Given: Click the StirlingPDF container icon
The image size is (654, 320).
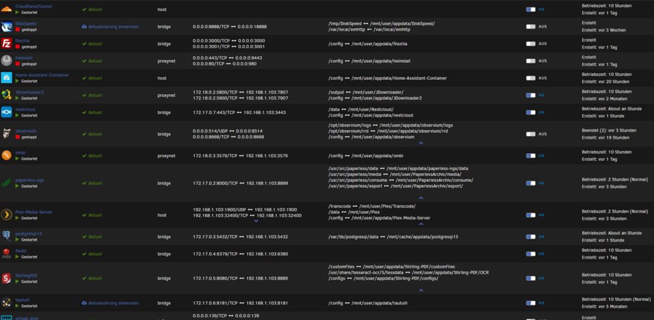Looking at the screenshot, I should [7, 278].
